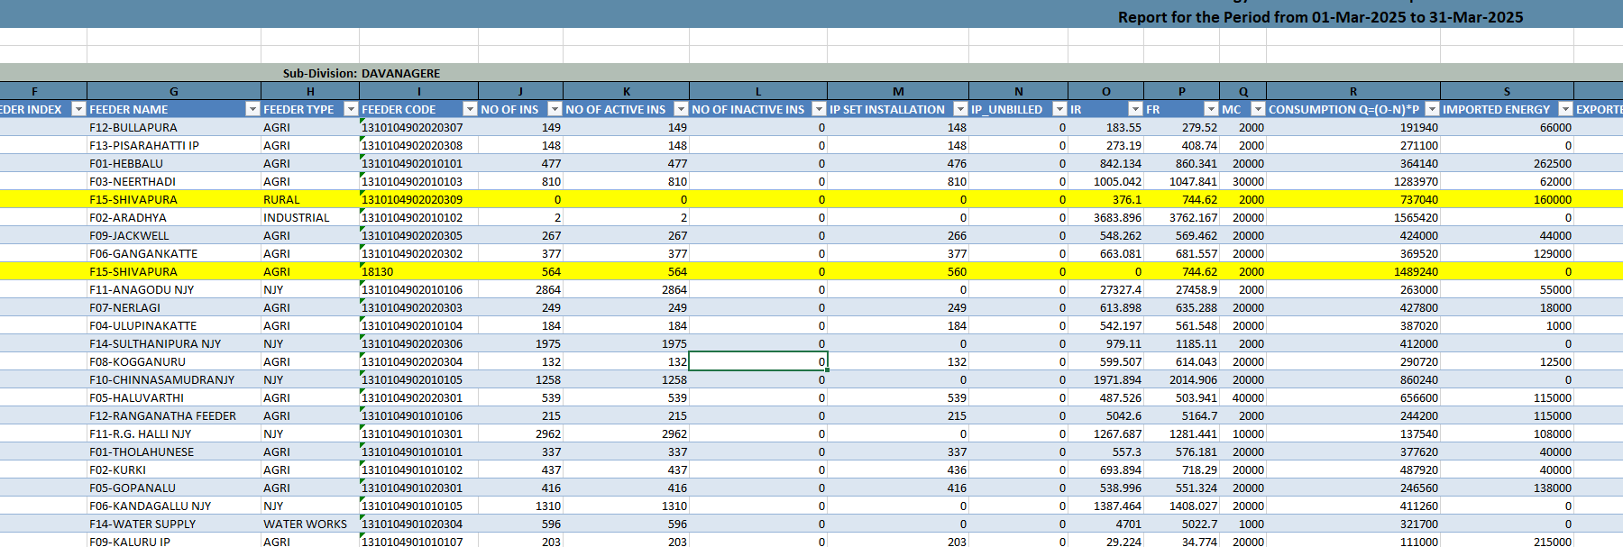This screenshot has width=1623, height=547.
Task: Select the F01-THOLAHUNESE cell
Action: 174,451
